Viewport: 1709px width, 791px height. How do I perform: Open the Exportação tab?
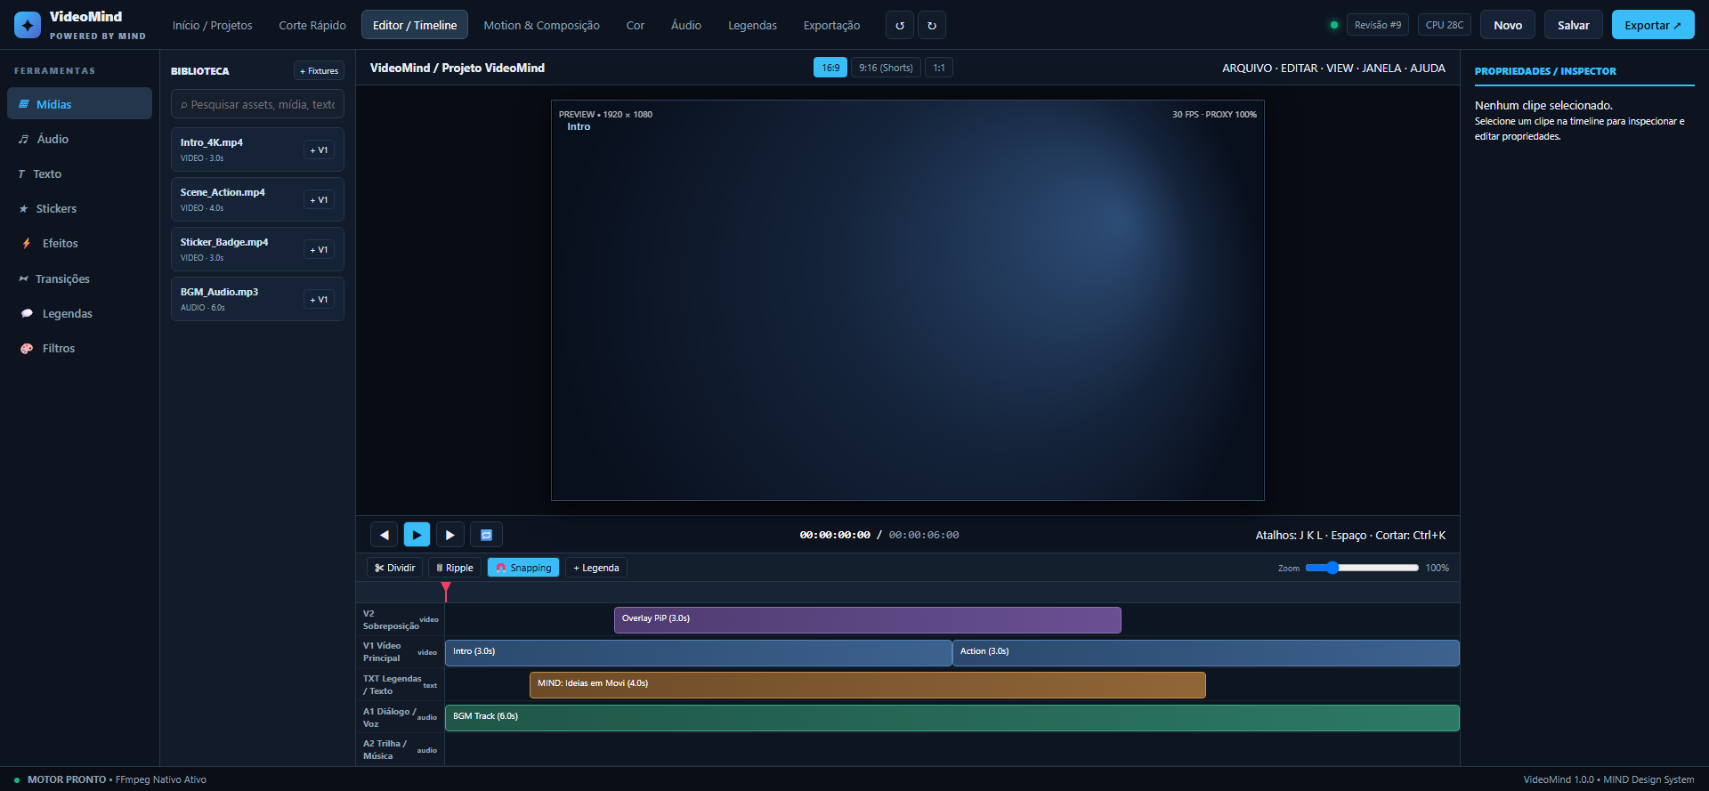click(x=831, y=25)
